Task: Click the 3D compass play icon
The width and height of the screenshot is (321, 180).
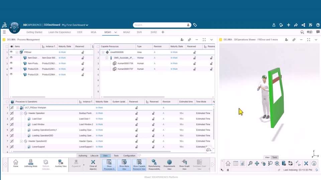Action: 14,27
